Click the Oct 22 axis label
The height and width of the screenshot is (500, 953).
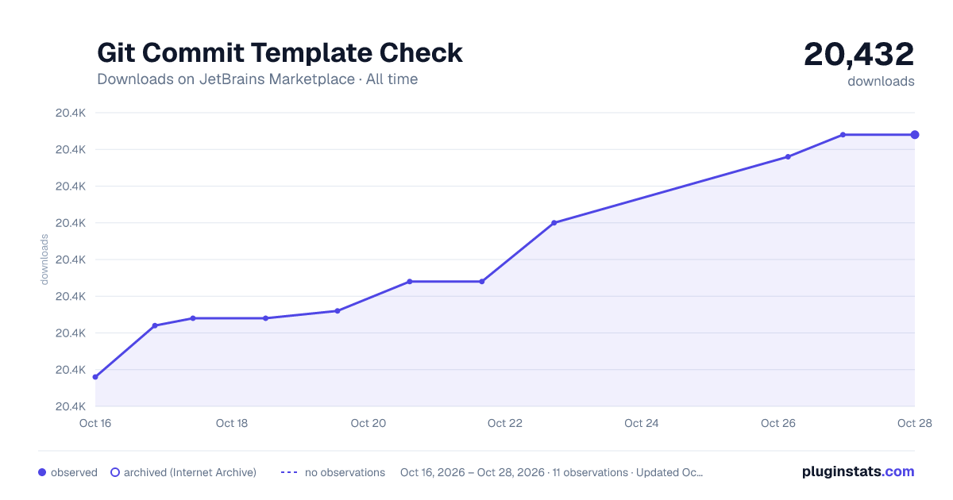click(x=505, y=423)
